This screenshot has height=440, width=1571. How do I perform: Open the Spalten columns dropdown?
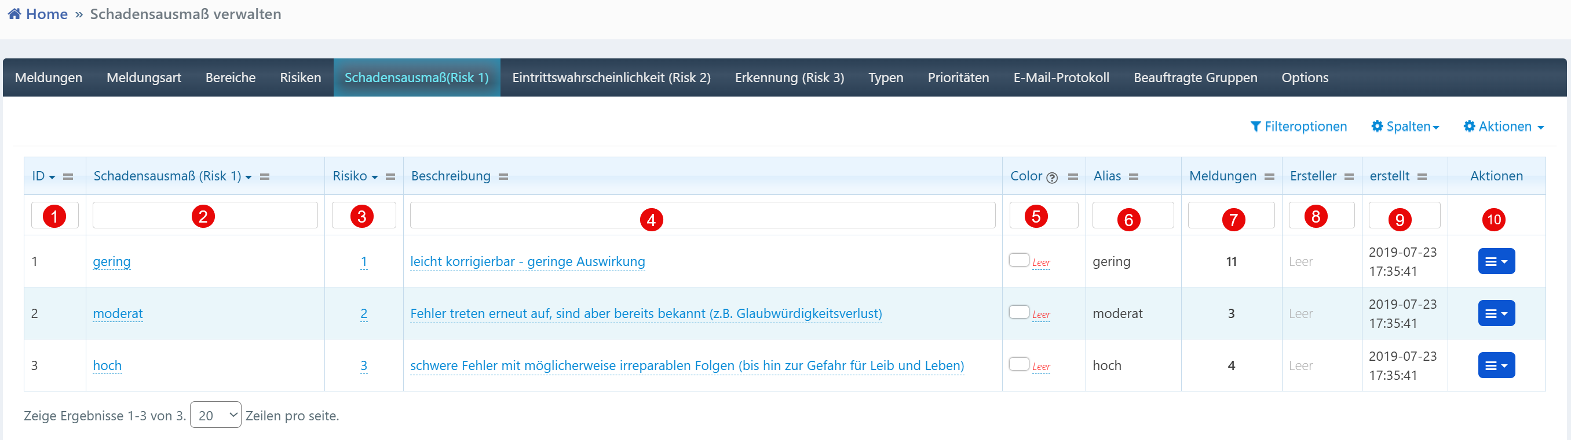click(1405, 127)
